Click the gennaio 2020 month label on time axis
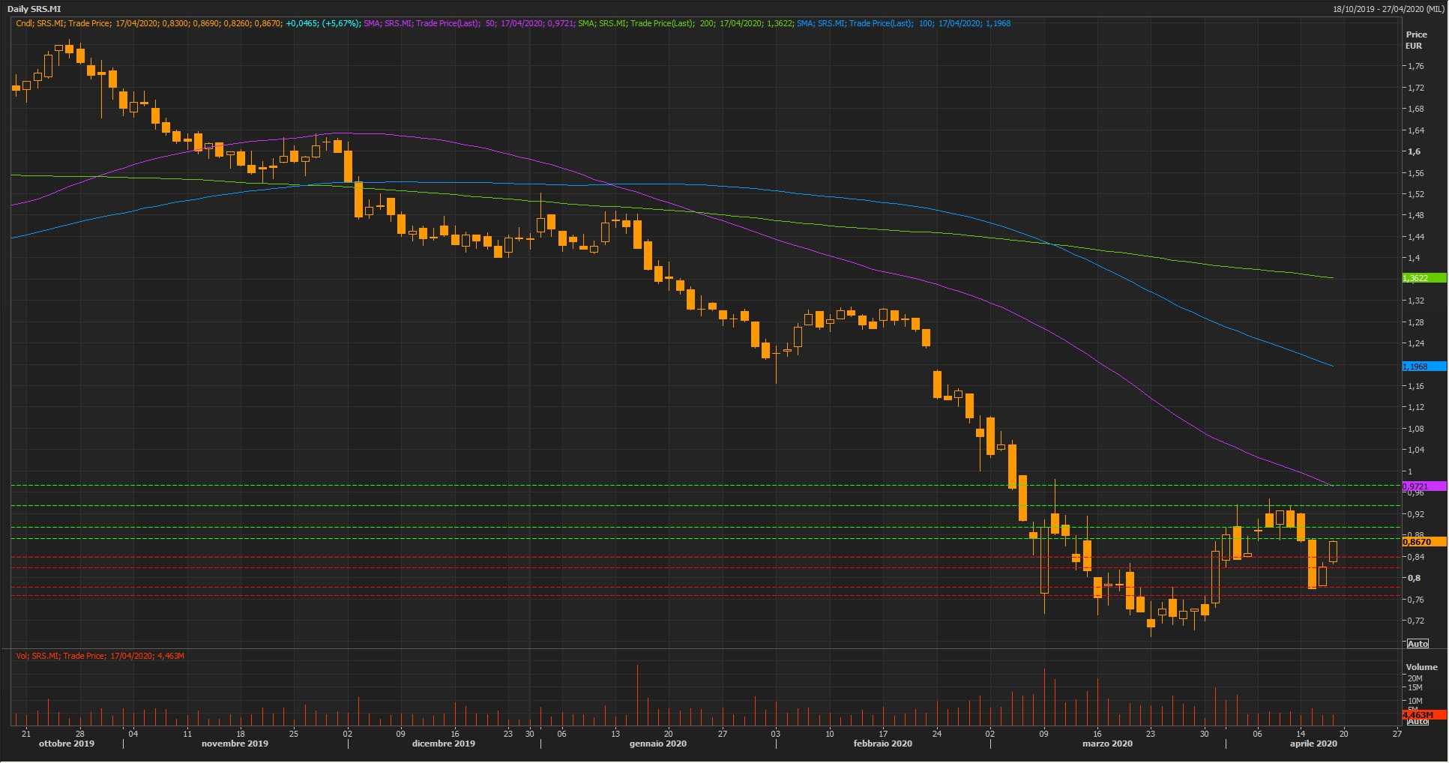Screen dimensions: 1449x763 (x=657, y=744)
